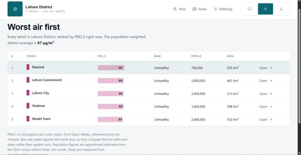Image resolution: width=301 pixels, height=155 pixels.
Task: Click the 298 km² area value
Action: coord(233,107)
